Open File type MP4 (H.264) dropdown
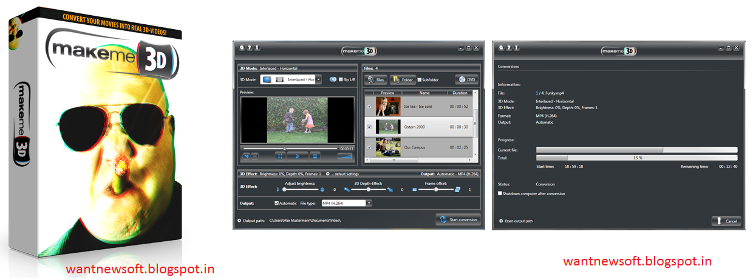Viewport: 753px width, 280px height. tap(347, 203)
